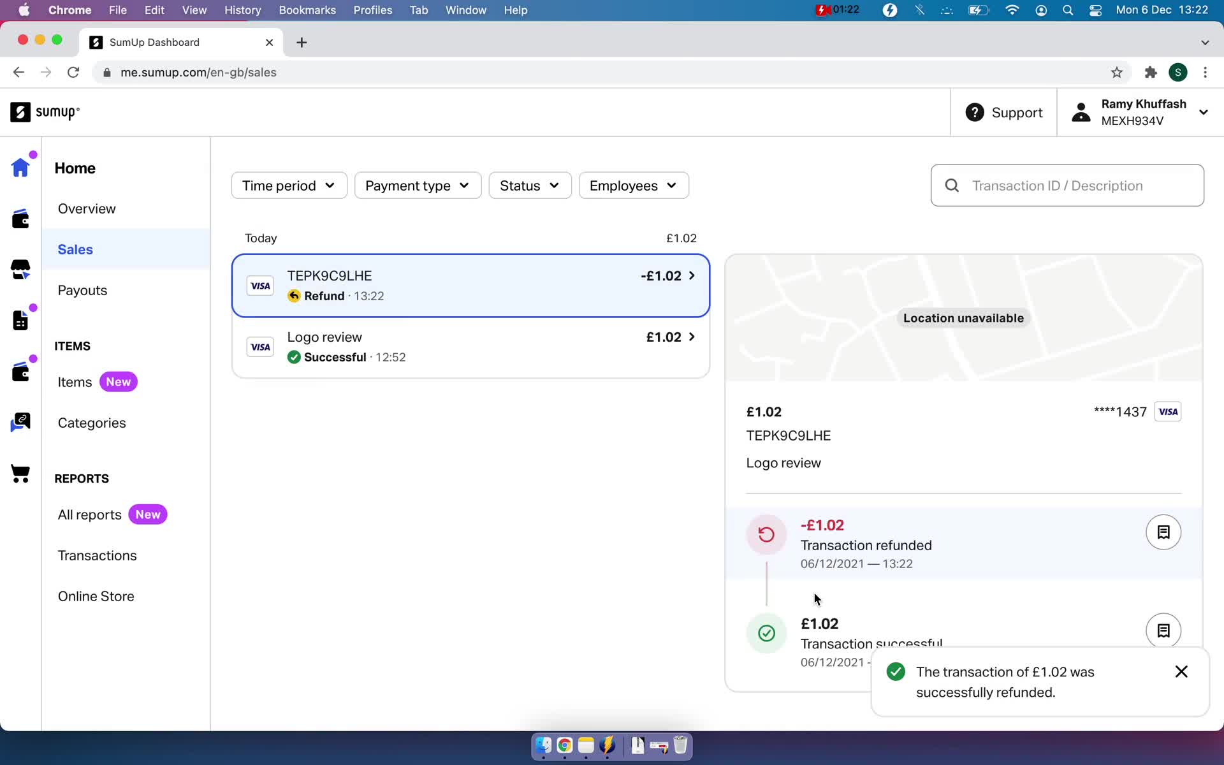Expand Chrome tab search chevron
Image resolution: width=1224 pixels, height=765 pixels.
pyautogui.click(x=1204, y=42)
